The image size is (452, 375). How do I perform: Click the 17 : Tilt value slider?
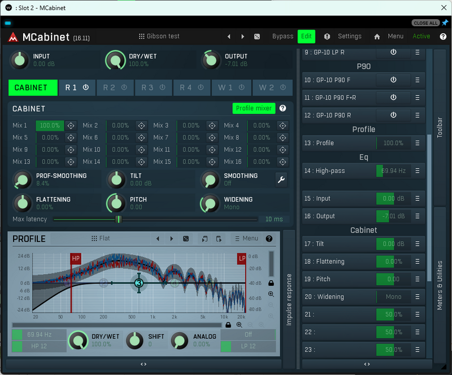393,244
